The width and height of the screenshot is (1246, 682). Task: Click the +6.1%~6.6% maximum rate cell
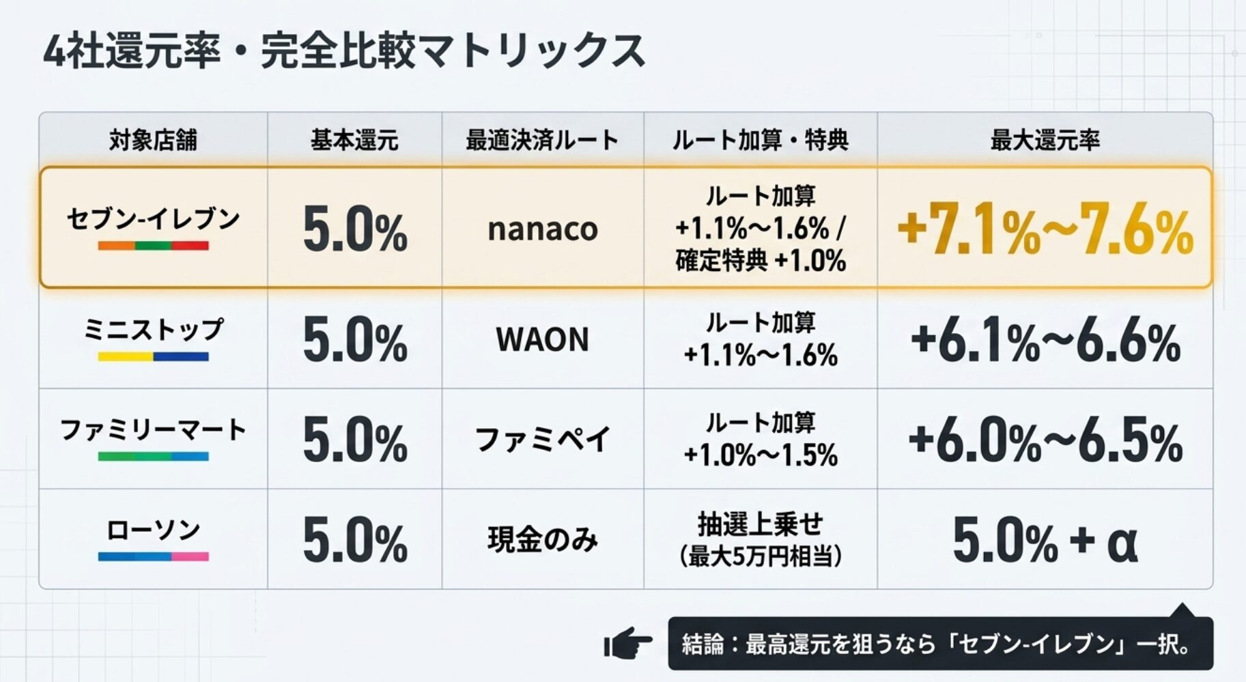1045,341
